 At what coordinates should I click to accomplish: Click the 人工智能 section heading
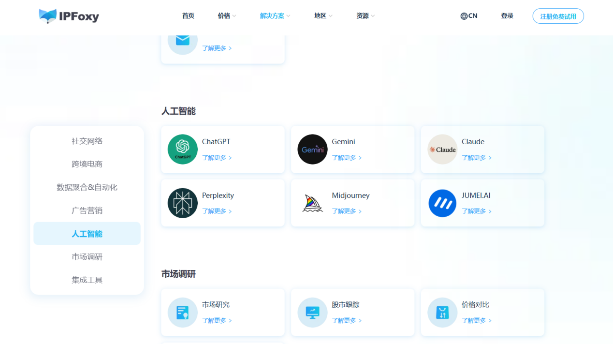178,111
